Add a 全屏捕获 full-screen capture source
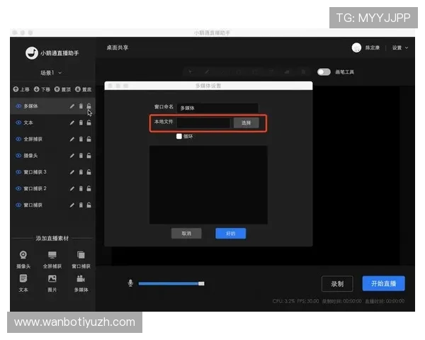 click(52, 259)
